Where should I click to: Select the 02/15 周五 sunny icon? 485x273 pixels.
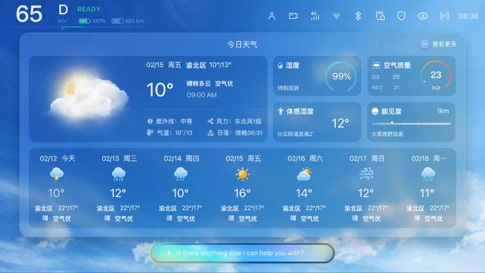point(242,174)
